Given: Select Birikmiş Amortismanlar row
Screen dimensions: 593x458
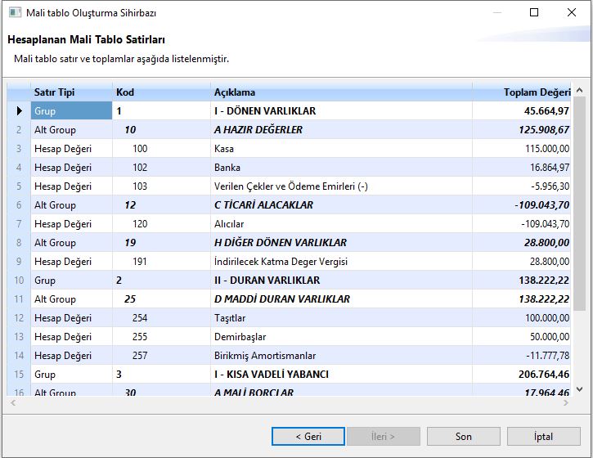Looking at the screenshot, I should pos(265,356).
